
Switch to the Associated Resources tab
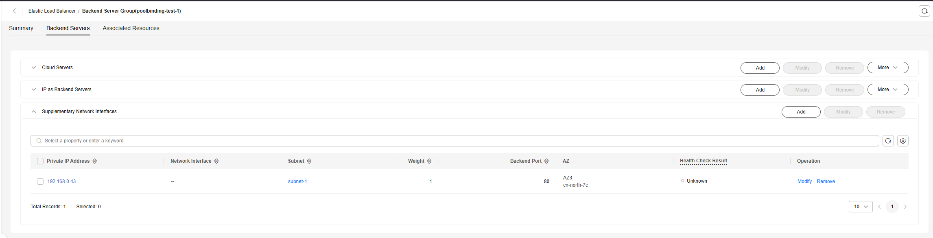131,28
